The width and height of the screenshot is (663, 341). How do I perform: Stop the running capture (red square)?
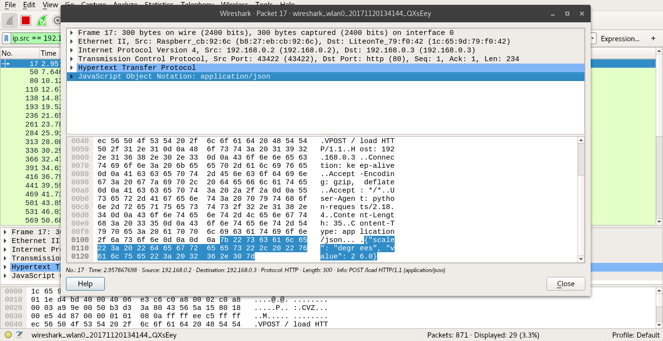pos(26,20)
